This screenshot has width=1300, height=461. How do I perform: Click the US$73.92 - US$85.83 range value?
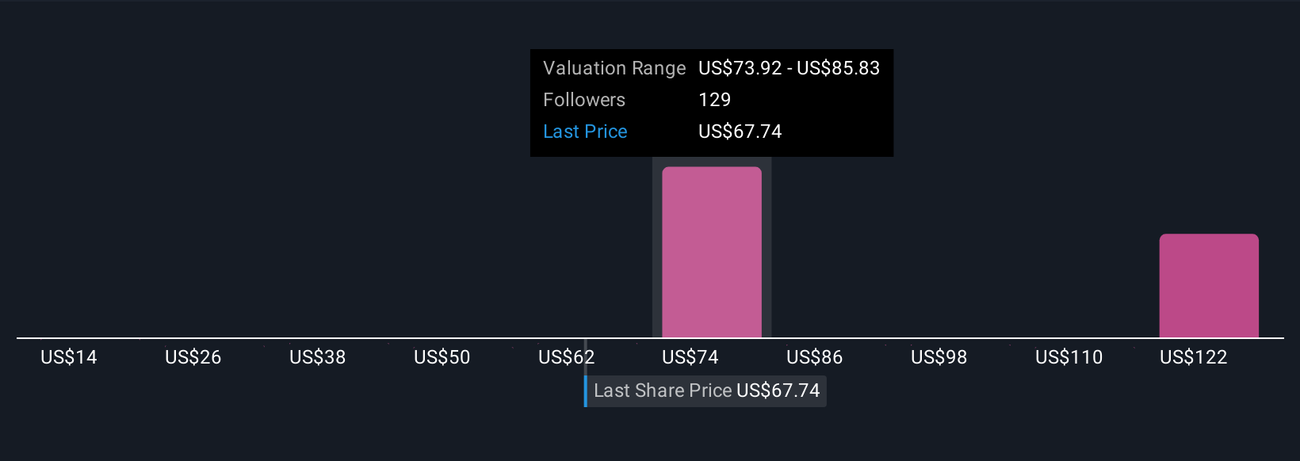coord(790,68)
